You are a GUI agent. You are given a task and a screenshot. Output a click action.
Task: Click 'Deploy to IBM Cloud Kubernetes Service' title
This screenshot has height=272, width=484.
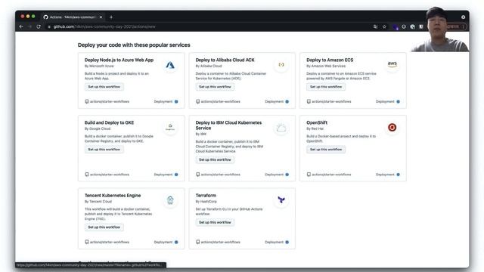pos(228,125)
